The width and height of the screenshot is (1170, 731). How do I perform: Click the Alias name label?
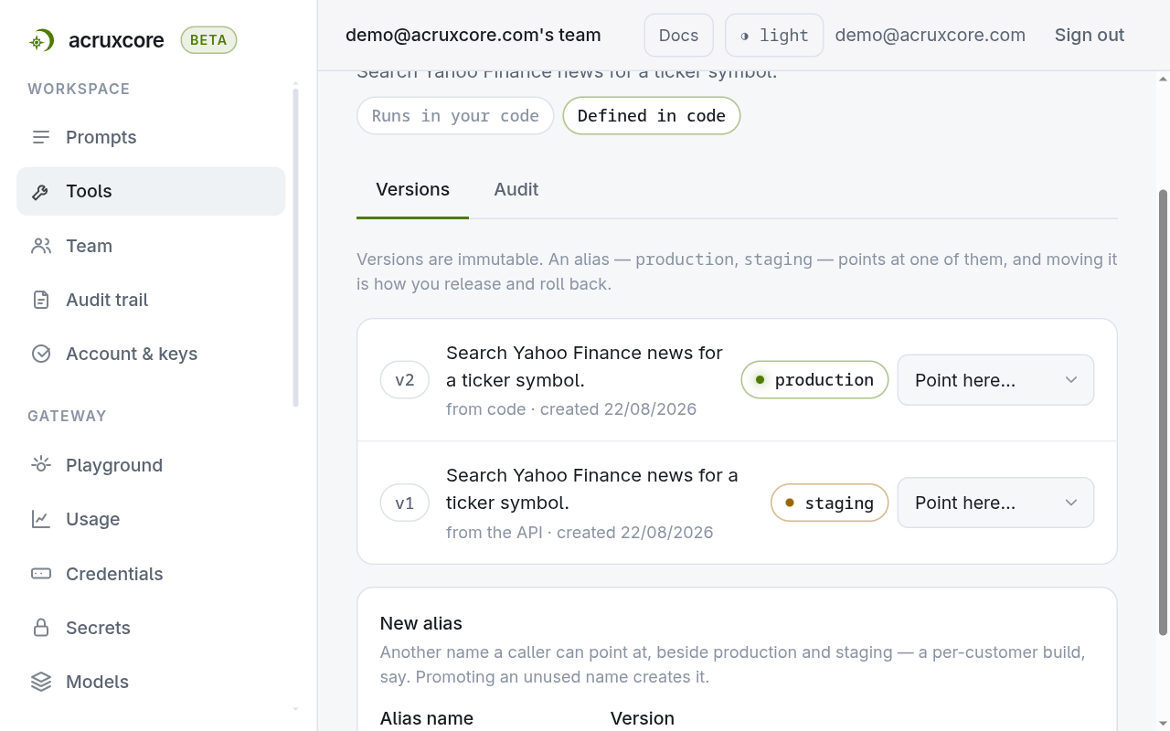point(427,718)
